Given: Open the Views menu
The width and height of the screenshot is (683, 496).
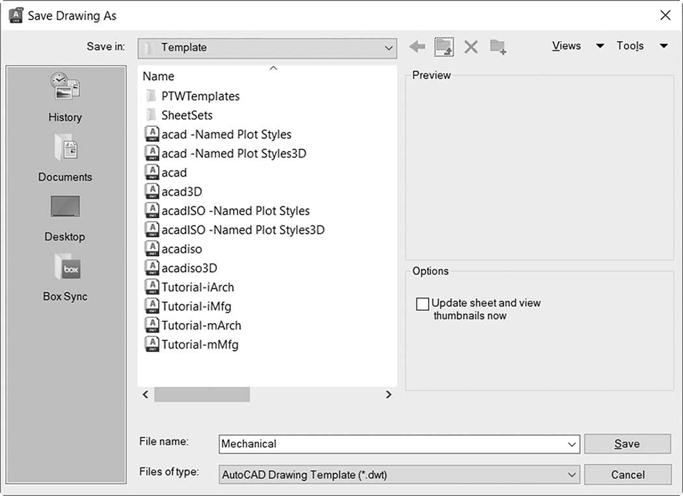Looking at the screenshot, I should (x=567, y=46).
